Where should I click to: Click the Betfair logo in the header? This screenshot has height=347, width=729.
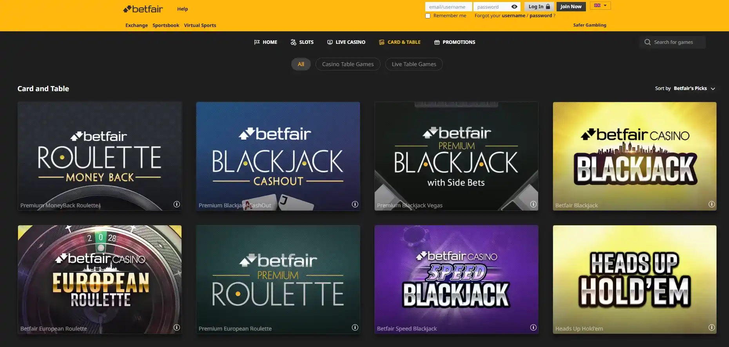pyautogui.click(x=143, y=9)
